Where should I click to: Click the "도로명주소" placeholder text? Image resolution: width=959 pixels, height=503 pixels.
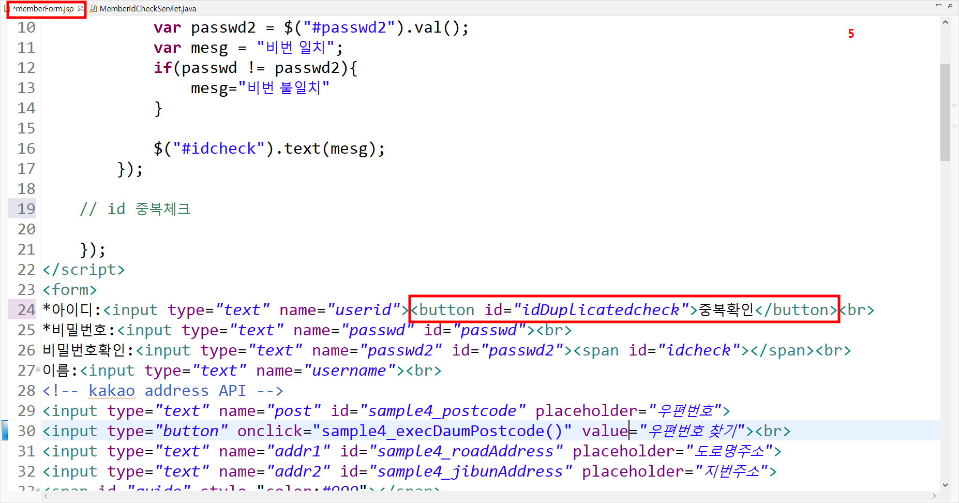pos(729,451)
